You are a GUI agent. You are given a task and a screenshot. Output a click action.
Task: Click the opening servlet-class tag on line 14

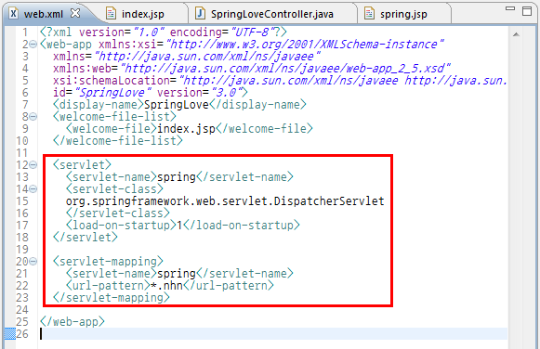[x=114, y=189]
